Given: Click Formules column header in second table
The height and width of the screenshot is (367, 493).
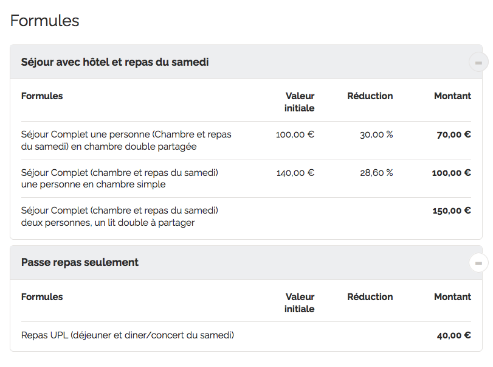Looking at the screenshot, I should 42,297.
